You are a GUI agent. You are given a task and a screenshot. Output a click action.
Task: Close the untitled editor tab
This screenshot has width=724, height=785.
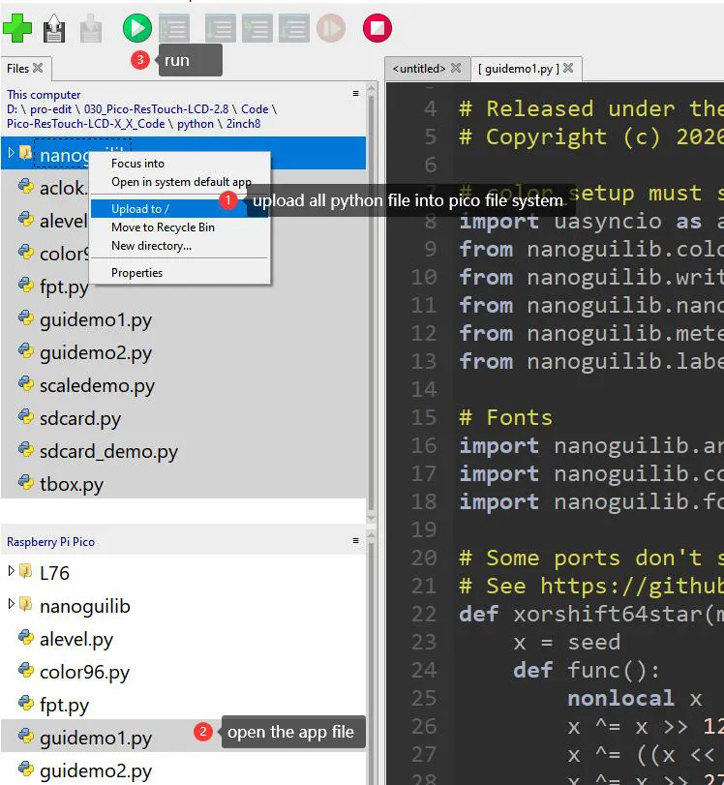coord(456,68)
